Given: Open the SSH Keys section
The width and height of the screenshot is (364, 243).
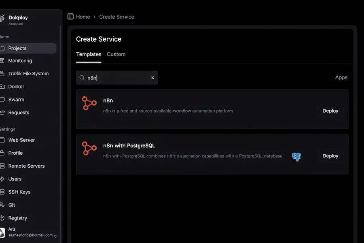Looking at the screenshot, I should [19, 192].
